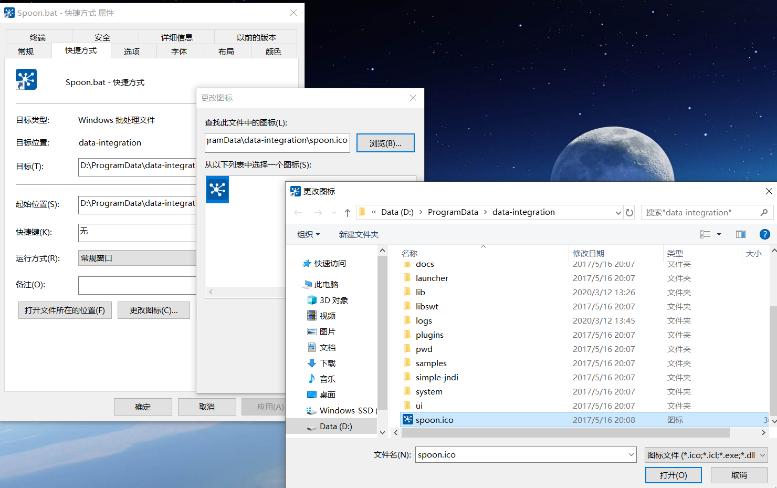Expand the address bar previous locations dropdown

[618, 213]
